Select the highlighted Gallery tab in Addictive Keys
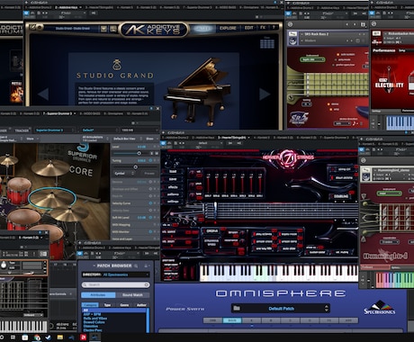The height and width of the screenshot is (342, 414). tap(203, 29)
